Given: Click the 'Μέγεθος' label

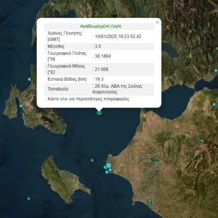Looking at the screenshot, I should point(56,46).
